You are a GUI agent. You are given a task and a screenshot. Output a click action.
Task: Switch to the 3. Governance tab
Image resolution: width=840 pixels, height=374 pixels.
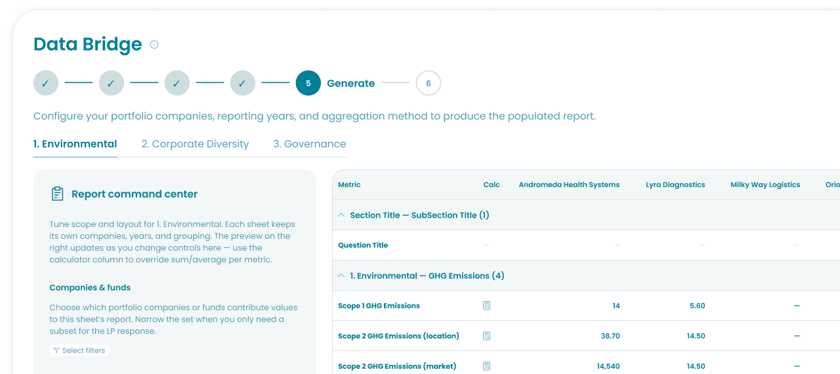pyautogui.click(x=310, y=144)
